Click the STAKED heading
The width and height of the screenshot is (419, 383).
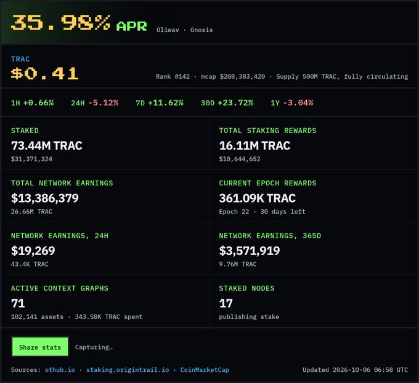pos(25,131)
